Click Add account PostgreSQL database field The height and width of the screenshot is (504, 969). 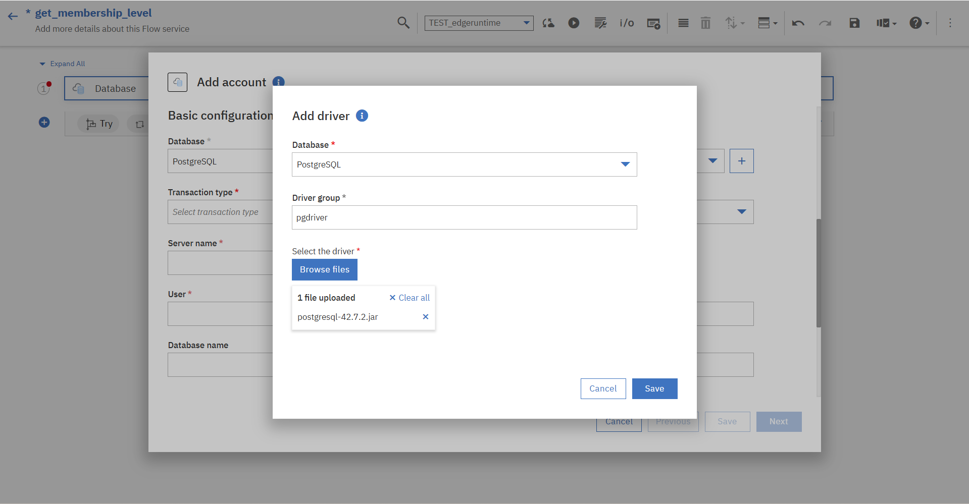coord(220,161)
